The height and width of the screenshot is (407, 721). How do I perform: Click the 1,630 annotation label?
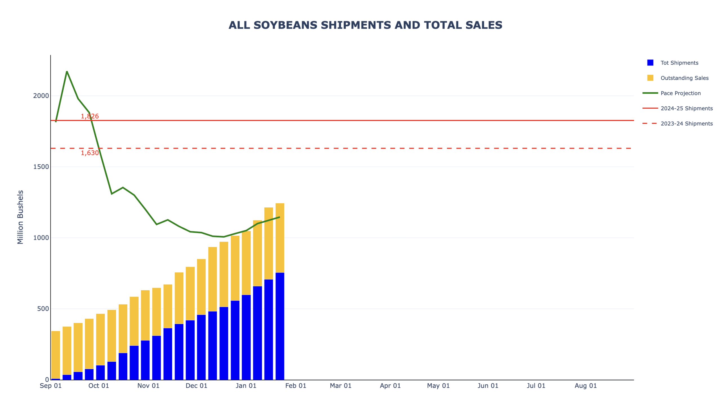[x=90, y=153]
